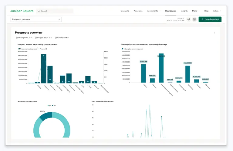The height and width of the screenshot is (151, 233).
Task: Click the New dashboard button
Action: click(x=210, y=19)
